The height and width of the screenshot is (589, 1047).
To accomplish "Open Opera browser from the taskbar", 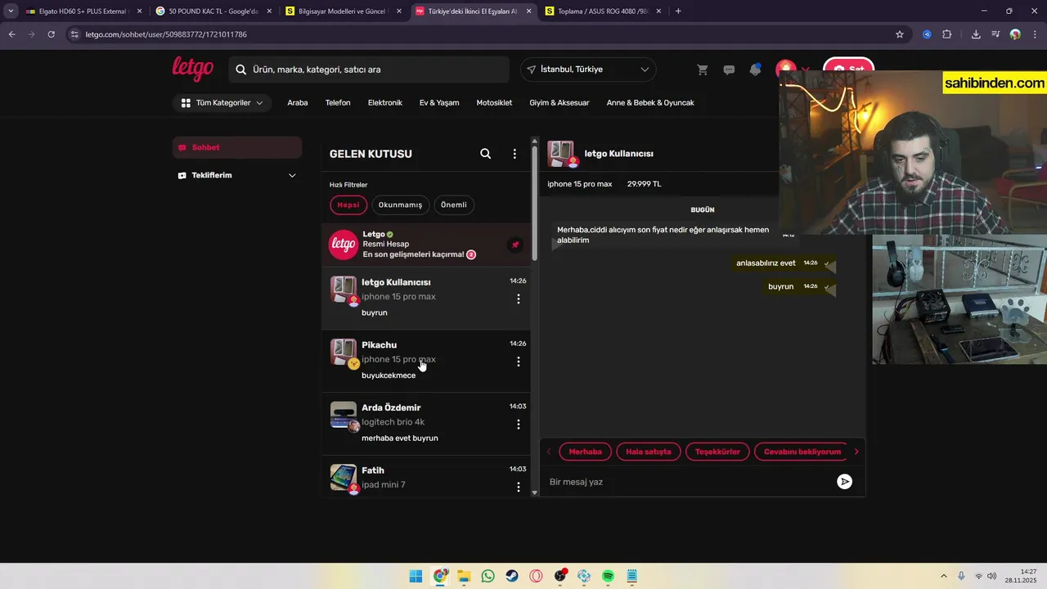I will pyautogui.click(x=536, y=576).
